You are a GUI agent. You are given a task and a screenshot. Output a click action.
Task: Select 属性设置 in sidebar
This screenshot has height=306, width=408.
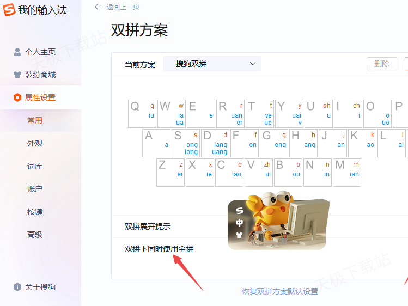coord(40,97)
